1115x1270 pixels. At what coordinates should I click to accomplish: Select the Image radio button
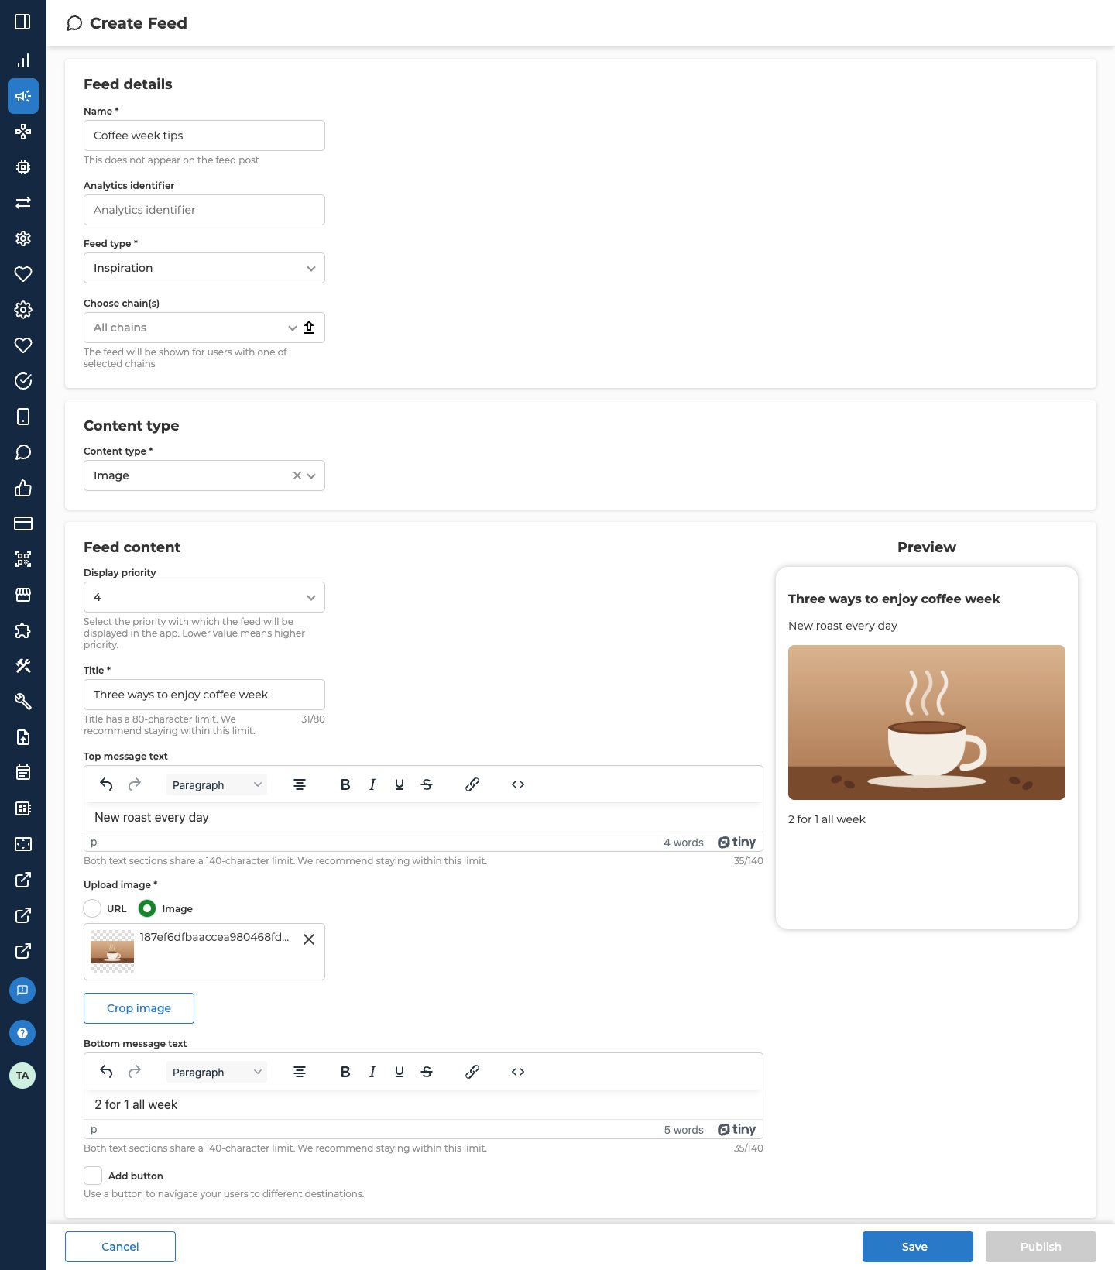coord(147,908)
